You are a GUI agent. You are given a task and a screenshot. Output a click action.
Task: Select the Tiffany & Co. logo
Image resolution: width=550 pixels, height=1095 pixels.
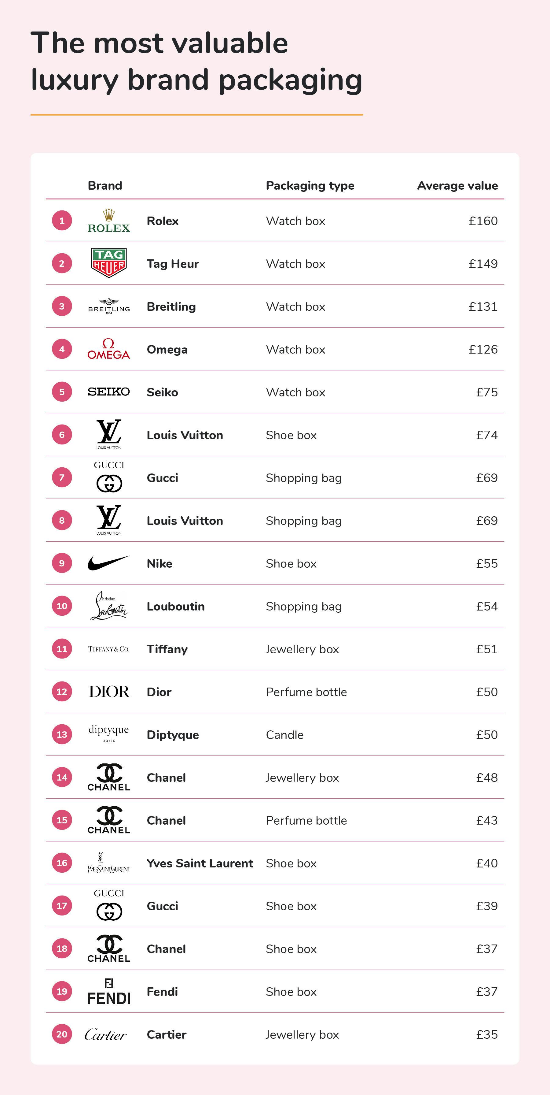pyautogui.click(x=109, y=649)
